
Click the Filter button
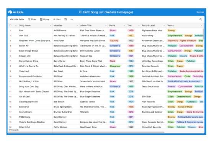pyautogui.click(x=32, y=19)
